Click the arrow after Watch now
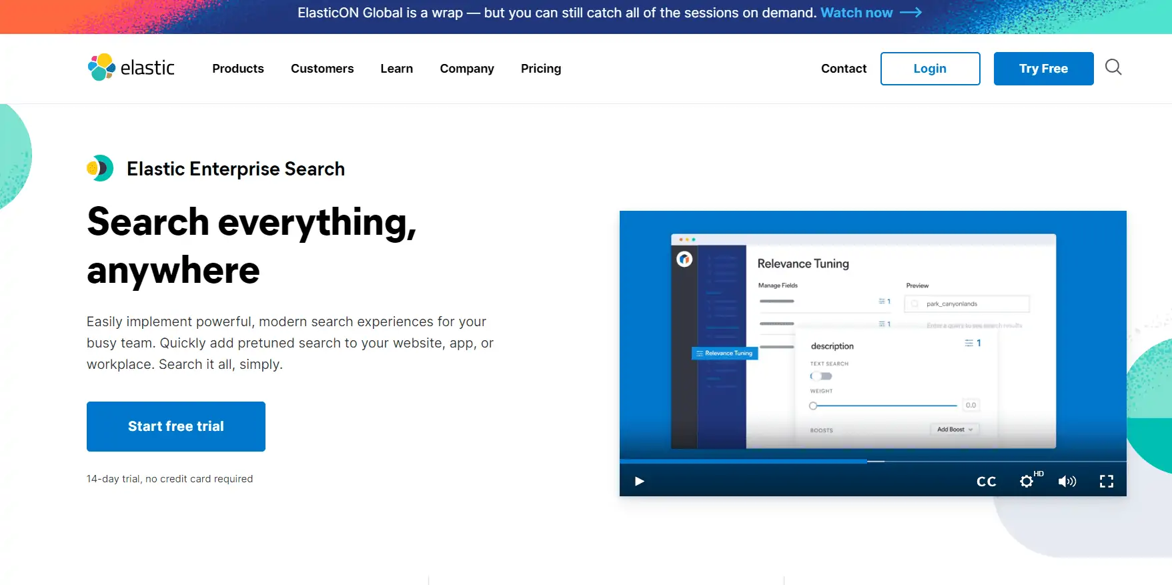Viewport: 1172px width, 585px height. coord(911,13)
